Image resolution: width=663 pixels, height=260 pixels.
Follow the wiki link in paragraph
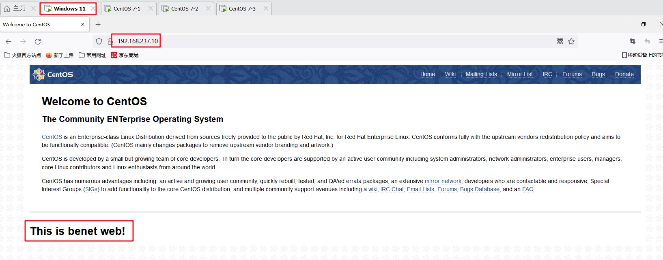pos(373,189)
